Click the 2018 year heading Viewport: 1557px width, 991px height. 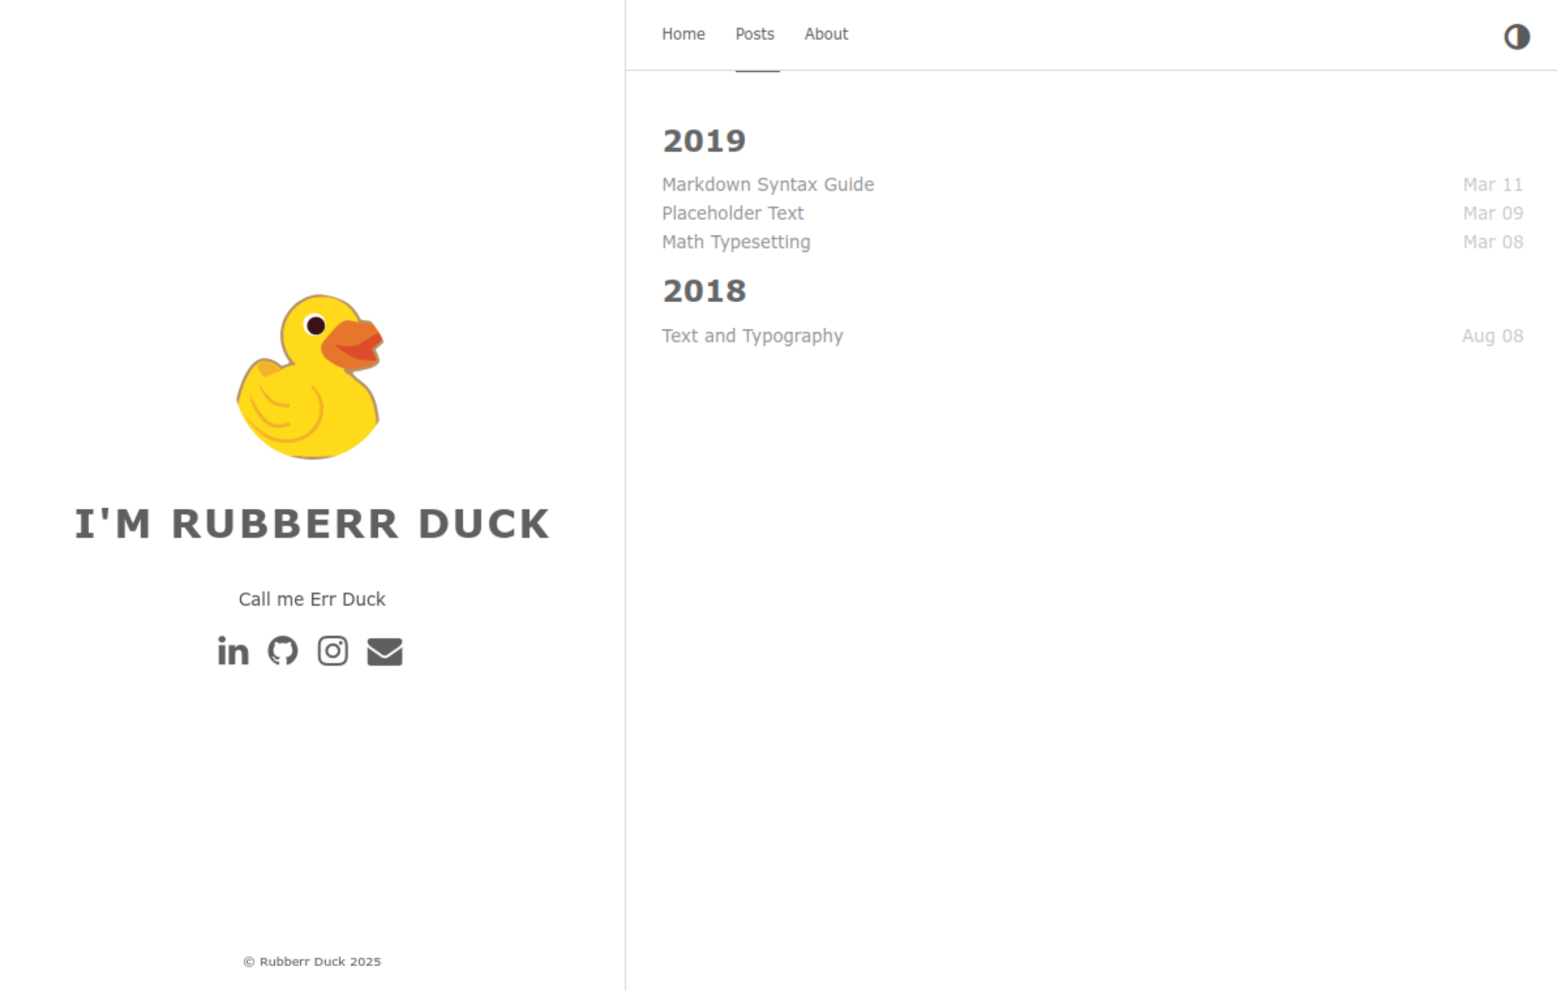[704, 291]
